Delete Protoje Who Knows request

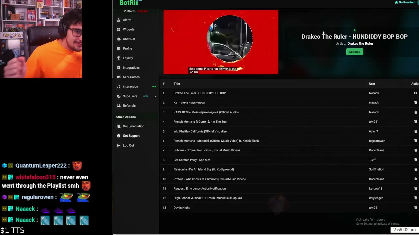coord(415,179)
